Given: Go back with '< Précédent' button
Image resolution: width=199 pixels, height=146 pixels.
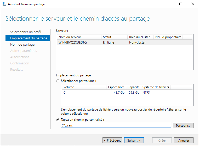Looking at the screenshot, I should coord(112,140).
